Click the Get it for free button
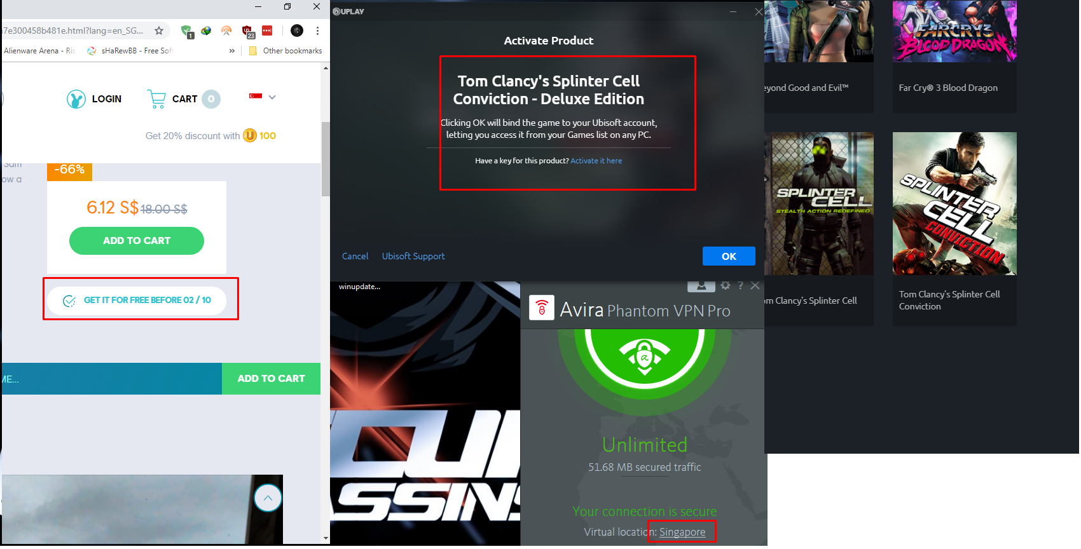 137,300
